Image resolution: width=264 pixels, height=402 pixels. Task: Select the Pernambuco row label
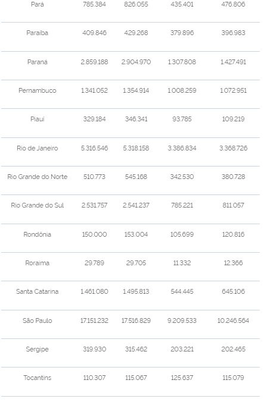pos(37,90)
